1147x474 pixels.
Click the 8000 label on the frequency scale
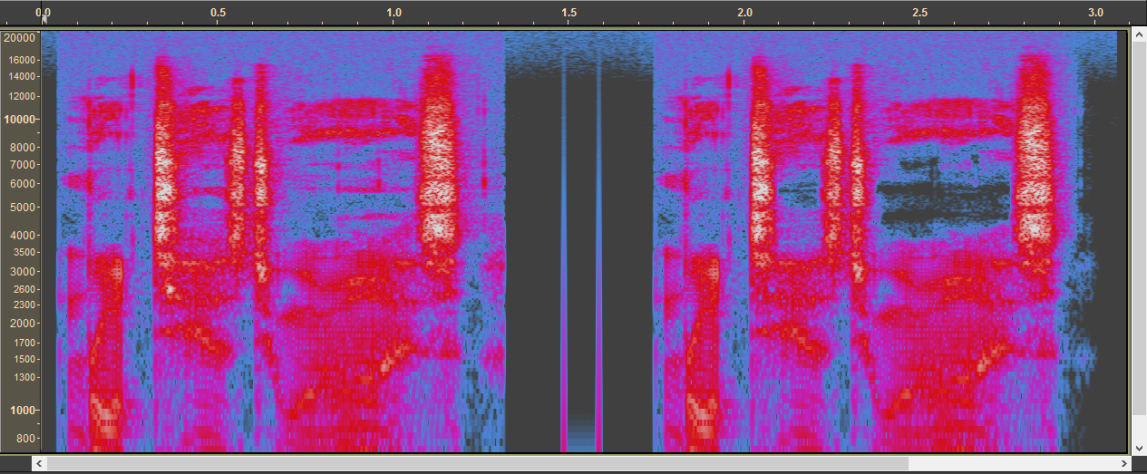click(22, 147)
